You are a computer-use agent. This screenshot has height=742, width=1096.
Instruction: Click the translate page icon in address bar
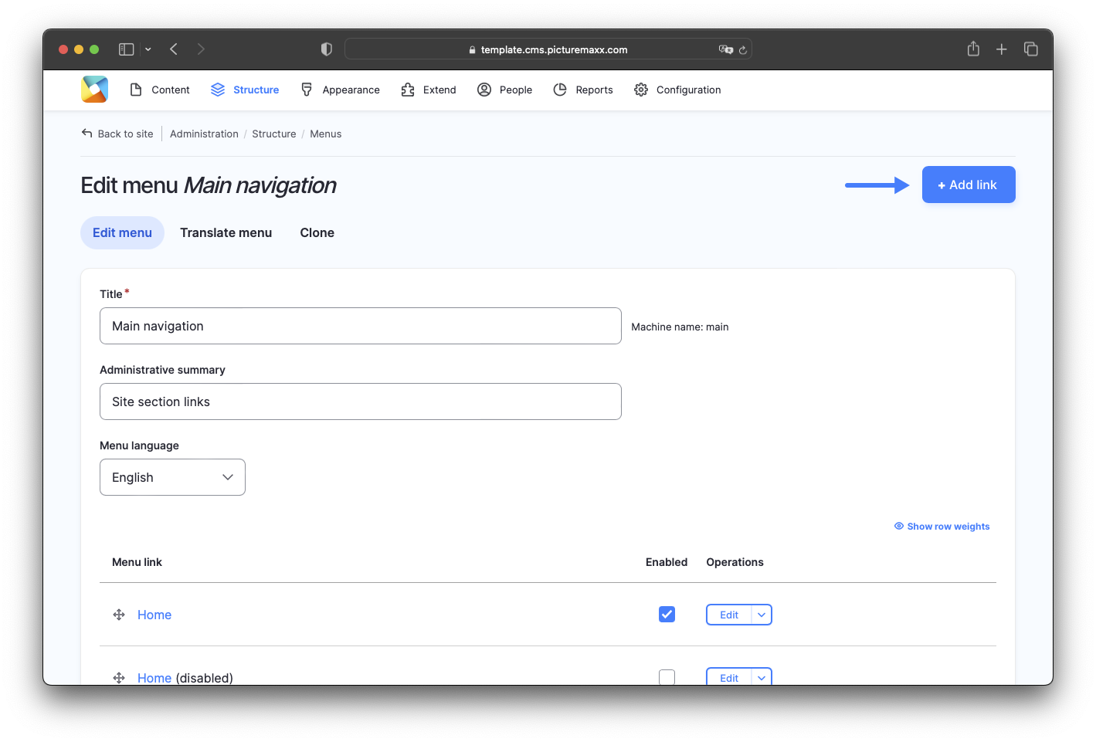pyautogui.click(x=726, y=49)
